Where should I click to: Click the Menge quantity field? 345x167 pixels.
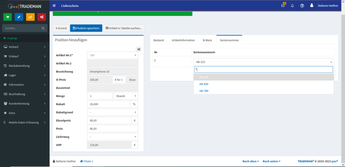[100, 96]
